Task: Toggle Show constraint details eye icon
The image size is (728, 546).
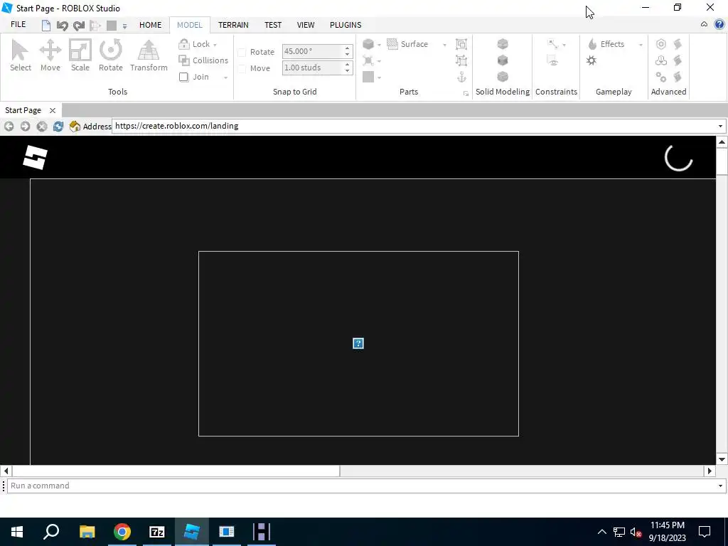Action: click(552, 60)
